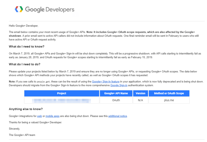Click the 'Hello Google+ Developer,' greeting

[x=24, y=26]
